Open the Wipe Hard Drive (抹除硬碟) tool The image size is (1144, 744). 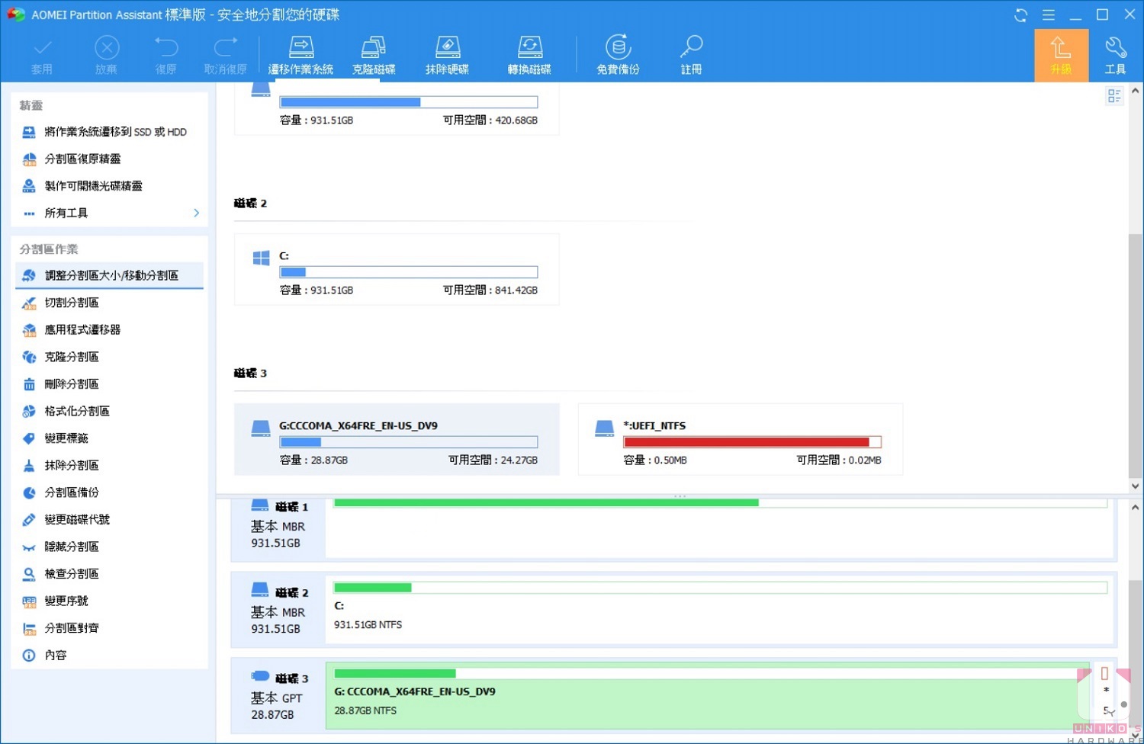[448, 56]
